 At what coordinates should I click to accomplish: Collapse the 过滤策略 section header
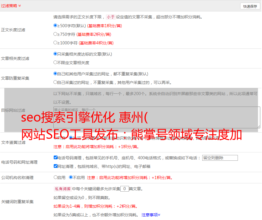[11, 6]
